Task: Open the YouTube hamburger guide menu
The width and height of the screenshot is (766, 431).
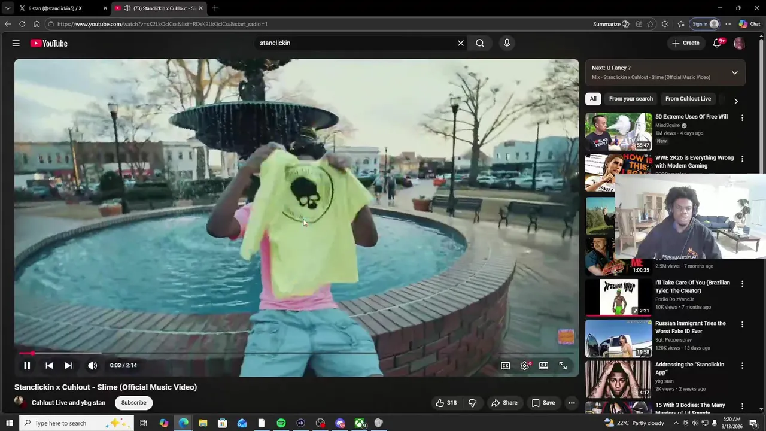Action: pos(16,43)
